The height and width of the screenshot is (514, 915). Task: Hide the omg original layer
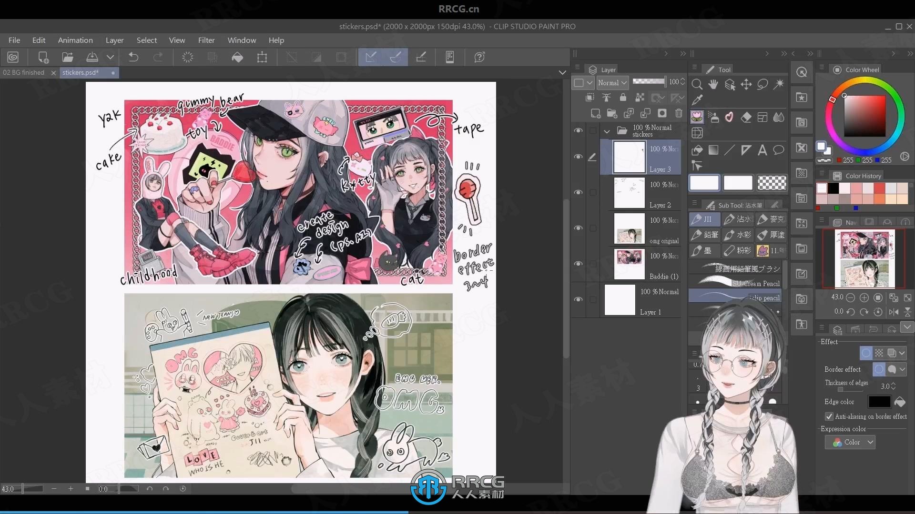click(x=578, y=228)
